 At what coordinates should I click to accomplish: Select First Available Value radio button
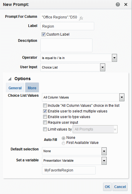[63, 143]
